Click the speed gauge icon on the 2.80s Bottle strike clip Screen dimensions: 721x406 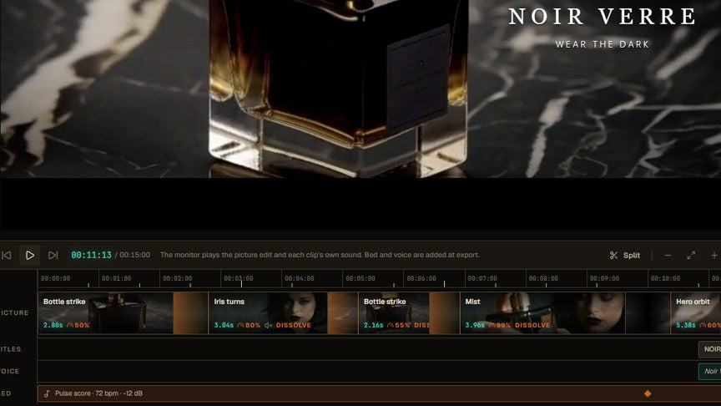[70, 326]
